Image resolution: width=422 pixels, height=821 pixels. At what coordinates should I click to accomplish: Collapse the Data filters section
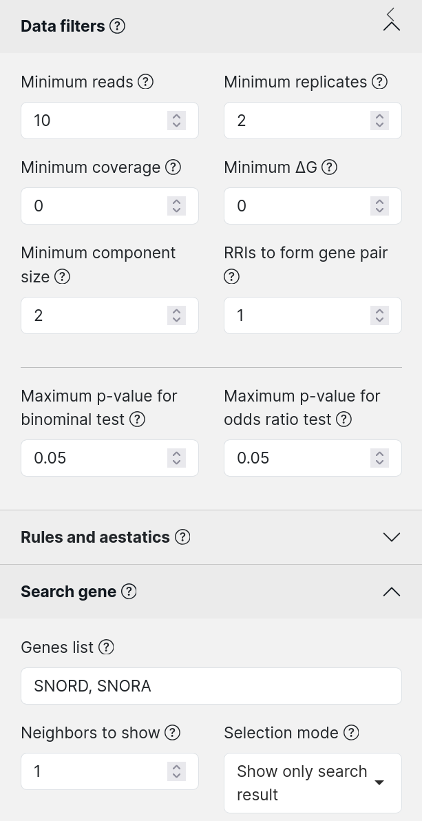[x=392, y=26]
